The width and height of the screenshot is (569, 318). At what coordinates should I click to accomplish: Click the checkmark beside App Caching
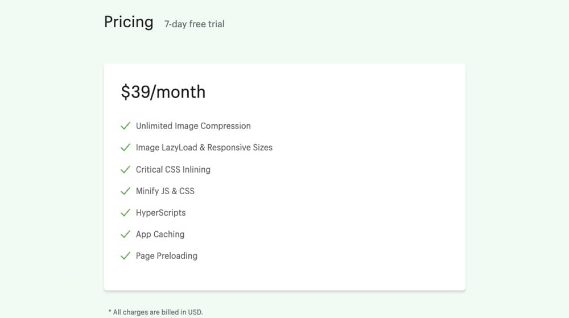click(x=125, y=235)
